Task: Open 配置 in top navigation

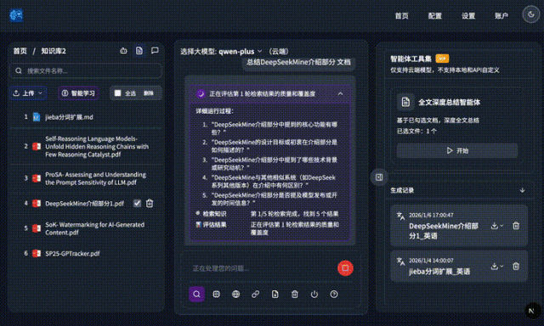Action: (434, 16)
